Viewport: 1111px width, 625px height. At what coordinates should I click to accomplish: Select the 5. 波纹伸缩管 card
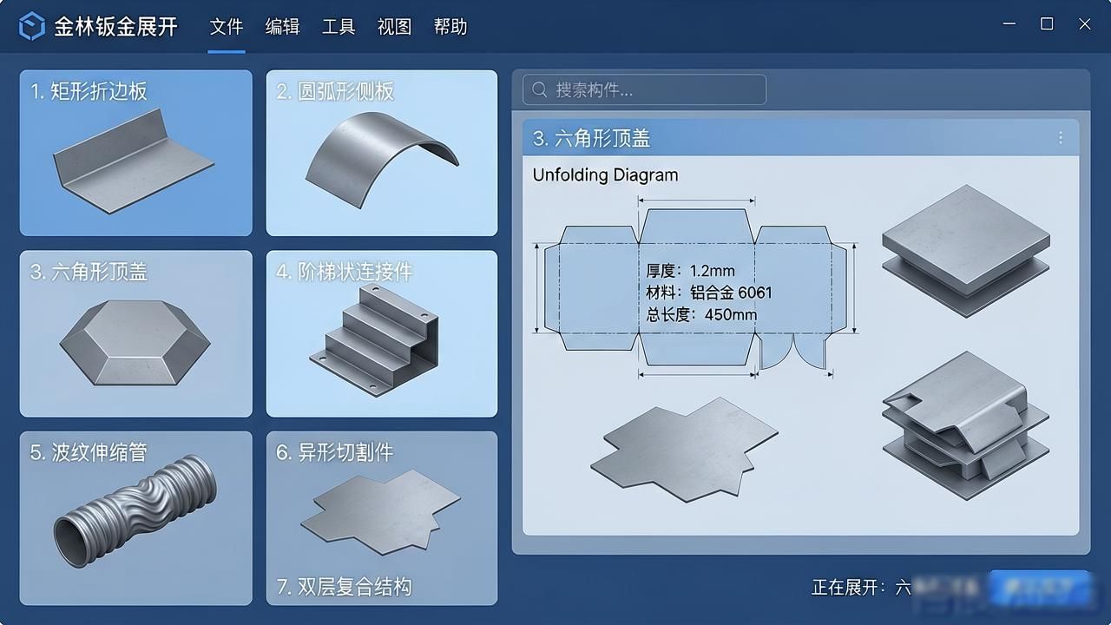[x=136, y=518]
